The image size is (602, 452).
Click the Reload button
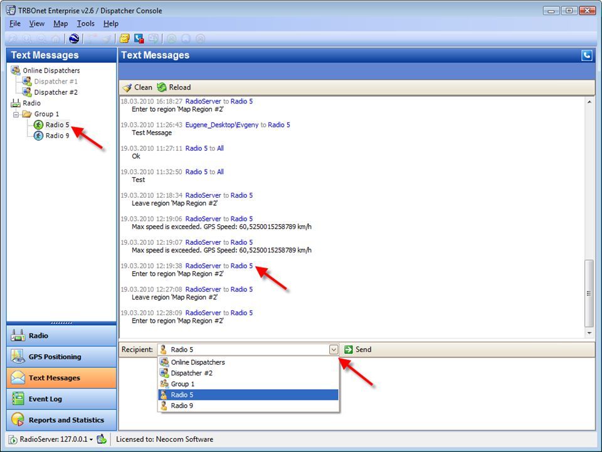tap(174, 87)
